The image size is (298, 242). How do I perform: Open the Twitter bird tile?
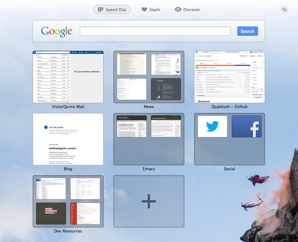point(212,126)
